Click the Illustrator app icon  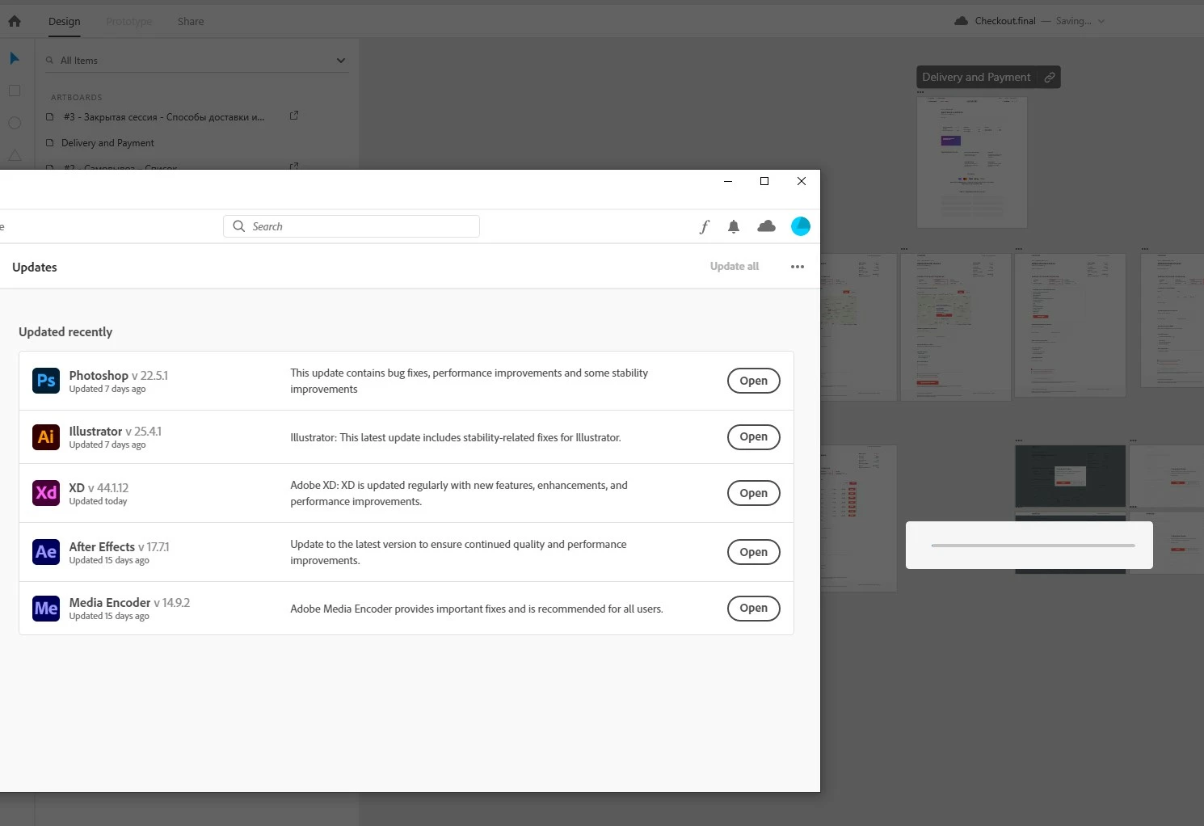[46, 436]
